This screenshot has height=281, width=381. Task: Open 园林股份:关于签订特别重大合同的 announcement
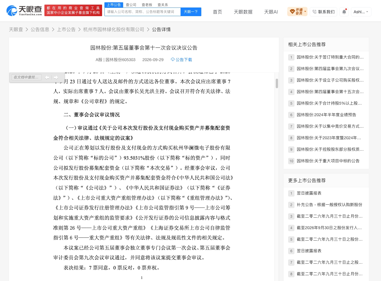pos(330,57)
